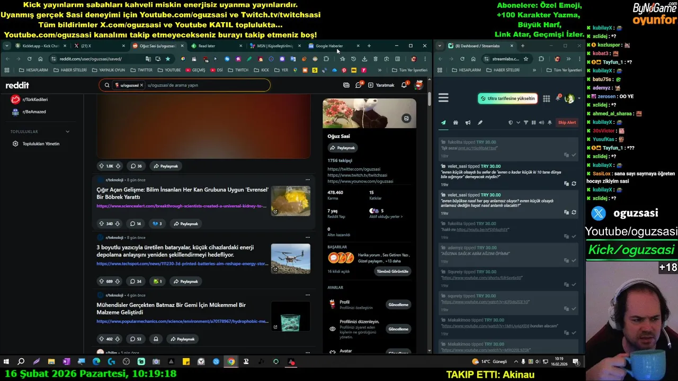Image resolution: width=678 pixels, height=381 pixels.
Task: Open options menu on 3D batteries post
Action: pos(307,237)
